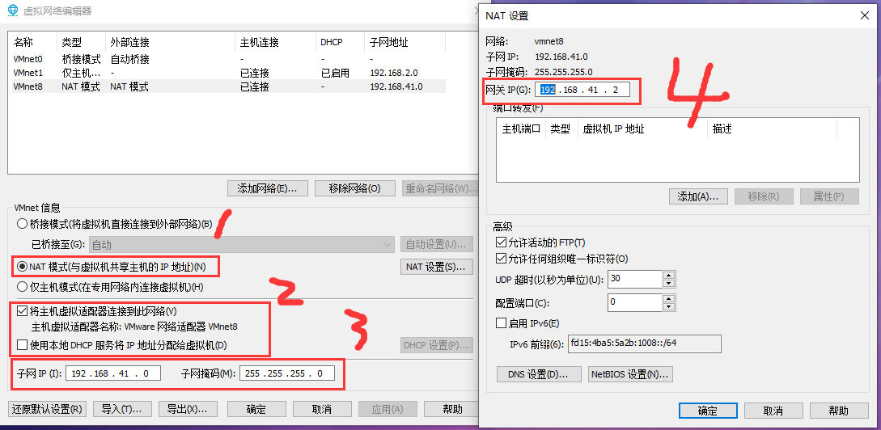Increase 配置端口 value with up arrow
Viewport: 881px width, 430px height.
coord(668,298)
